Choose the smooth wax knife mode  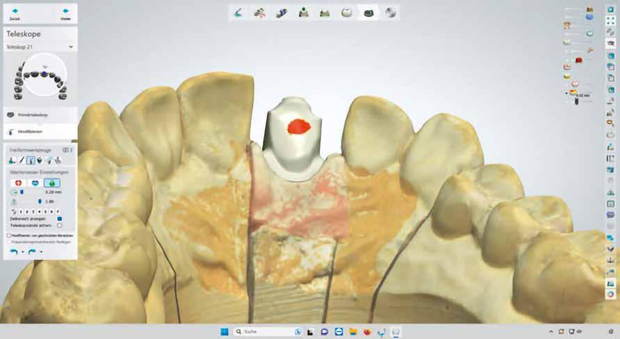(x=35, y=183)
